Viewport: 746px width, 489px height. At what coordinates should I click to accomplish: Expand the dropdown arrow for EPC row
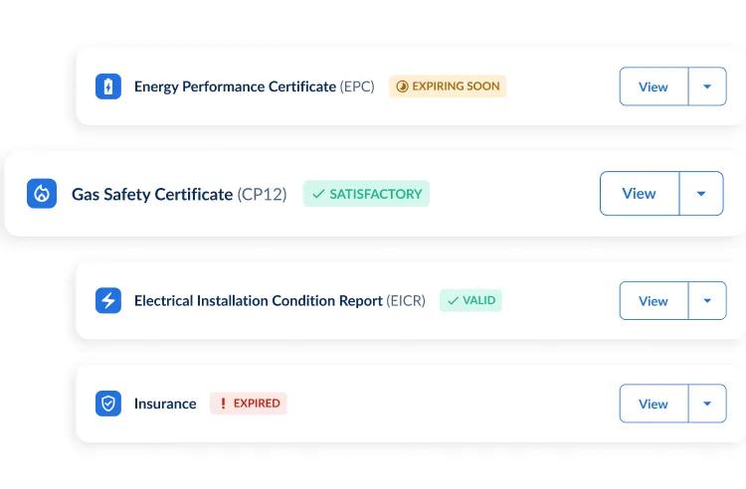707,86
